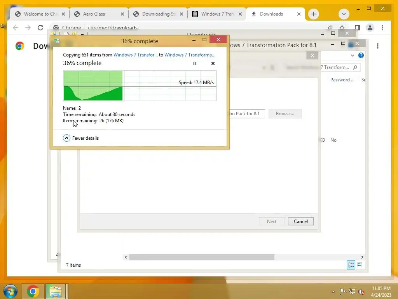Toggle Chrome side panel
The width and height of the screenshot is (398, 299).
point(358,28)
